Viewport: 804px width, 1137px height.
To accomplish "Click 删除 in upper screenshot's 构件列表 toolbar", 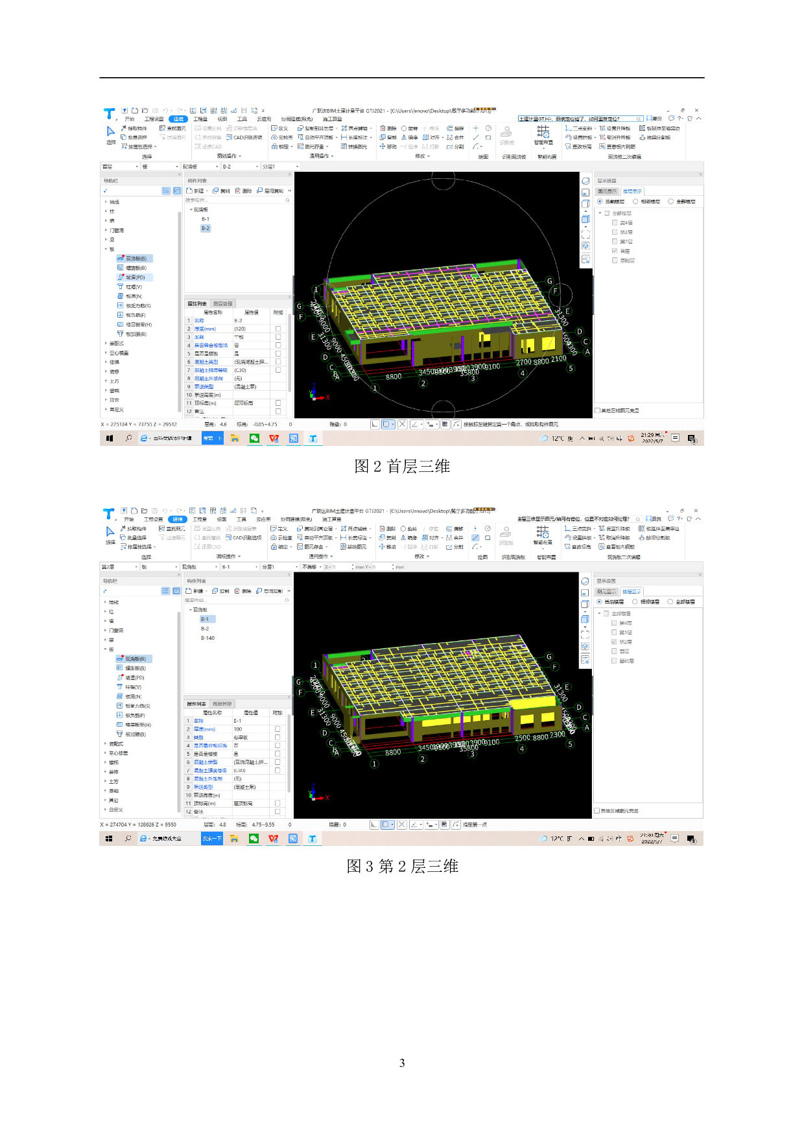I will pyautogui.click(x=244, y=191).
